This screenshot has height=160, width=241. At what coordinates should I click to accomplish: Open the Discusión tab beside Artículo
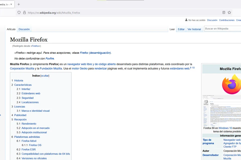coord(24,29)
